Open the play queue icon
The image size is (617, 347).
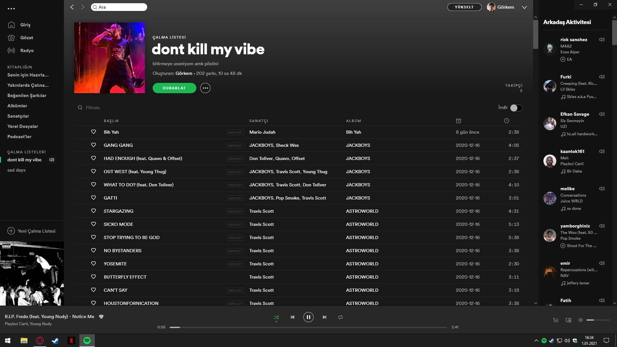556,320
